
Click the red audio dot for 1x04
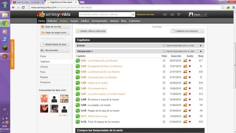(x=190, y=77)
